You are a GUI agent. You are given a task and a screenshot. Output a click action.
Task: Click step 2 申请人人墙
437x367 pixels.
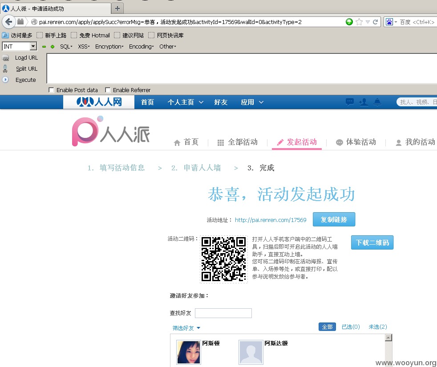196,168
